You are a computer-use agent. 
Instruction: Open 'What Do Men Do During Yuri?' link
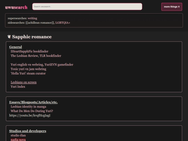[x=32, y=111]
